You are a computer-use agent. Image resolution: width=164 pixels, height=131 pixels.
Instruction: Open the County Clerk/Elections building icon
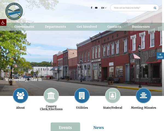pos(51,96)
